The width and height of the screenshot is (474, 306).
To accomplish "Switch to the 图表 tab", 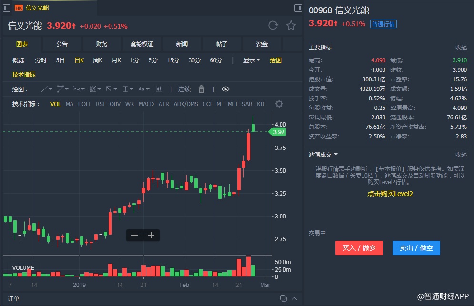I will (x=22, y=44).
